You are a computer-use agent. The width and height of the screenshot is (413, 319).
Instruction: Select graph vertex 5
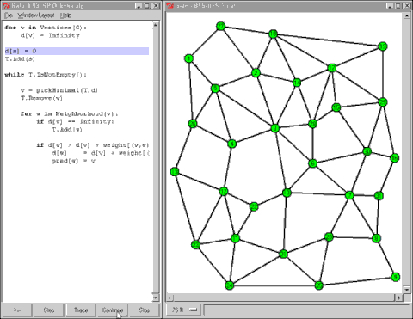point(215,89)
